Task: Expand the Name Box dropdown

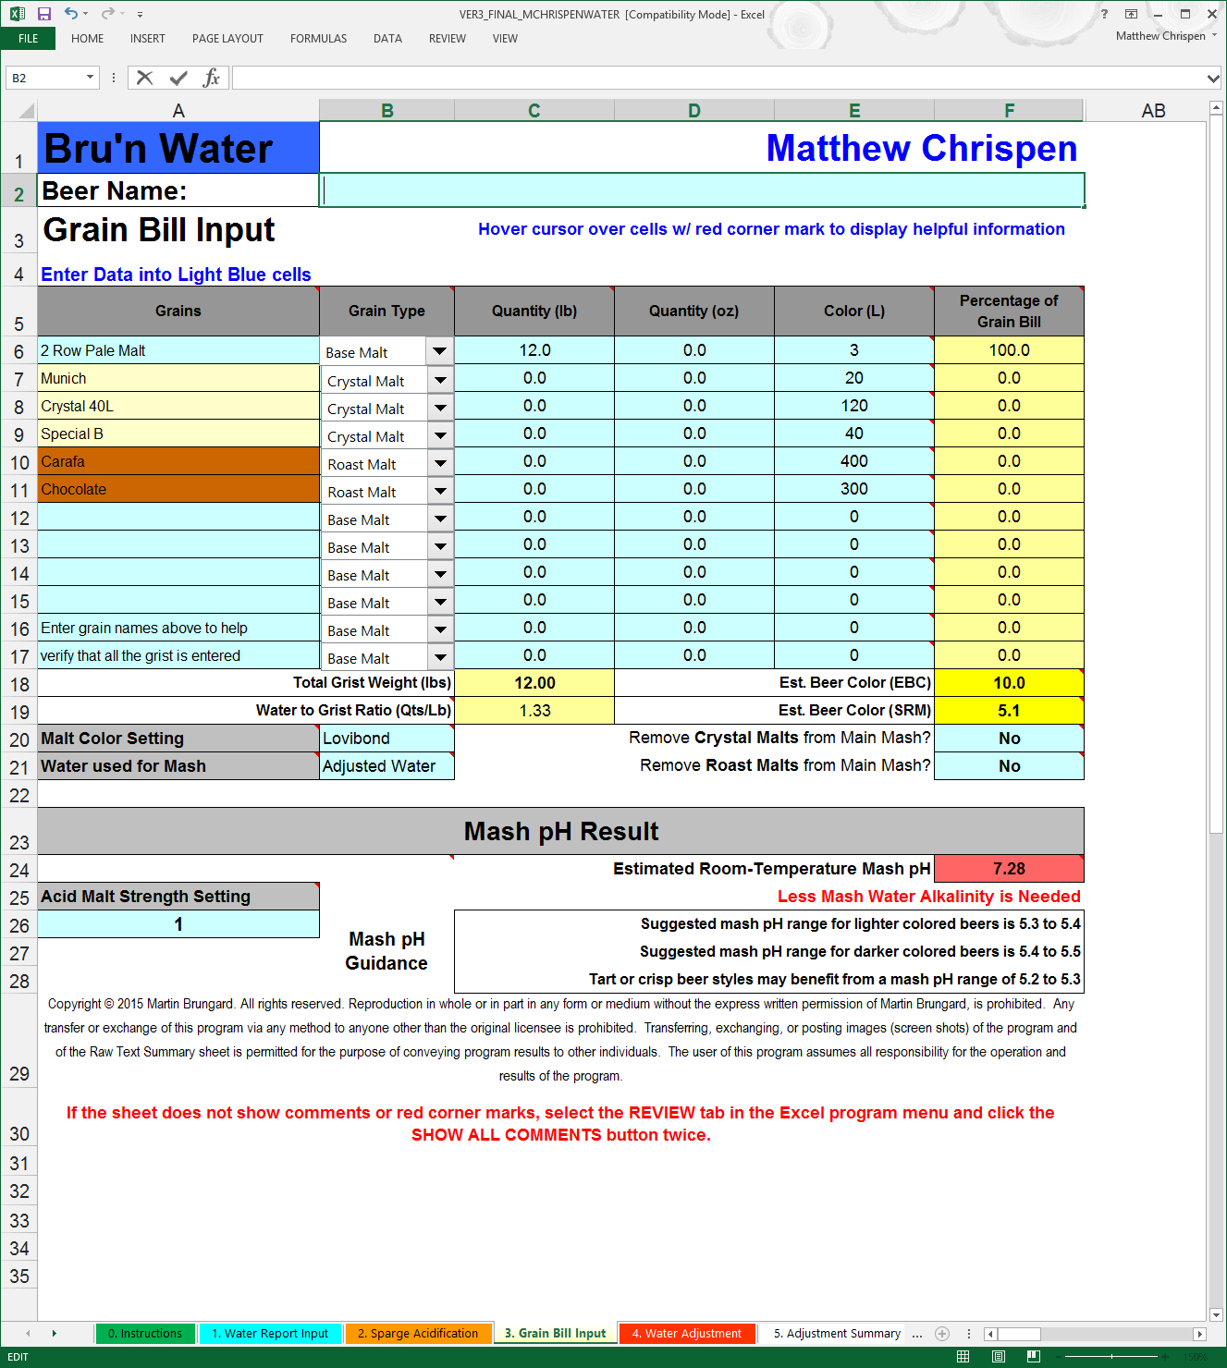Action: [x=90, y=78]
